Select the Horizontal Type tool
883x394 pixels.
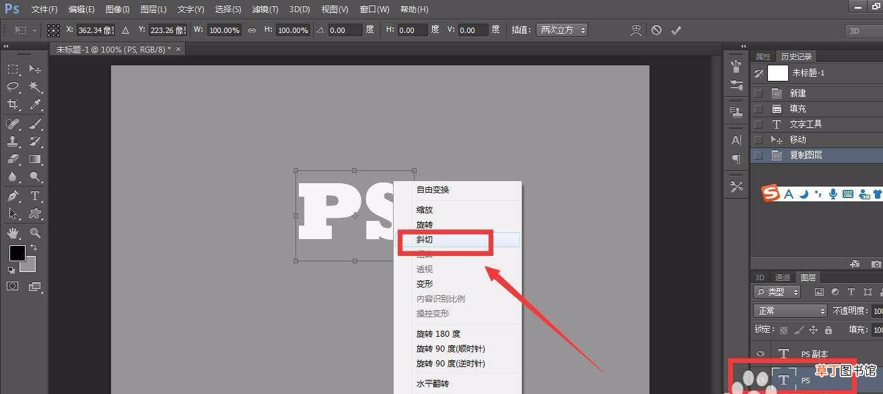(35, 196)
